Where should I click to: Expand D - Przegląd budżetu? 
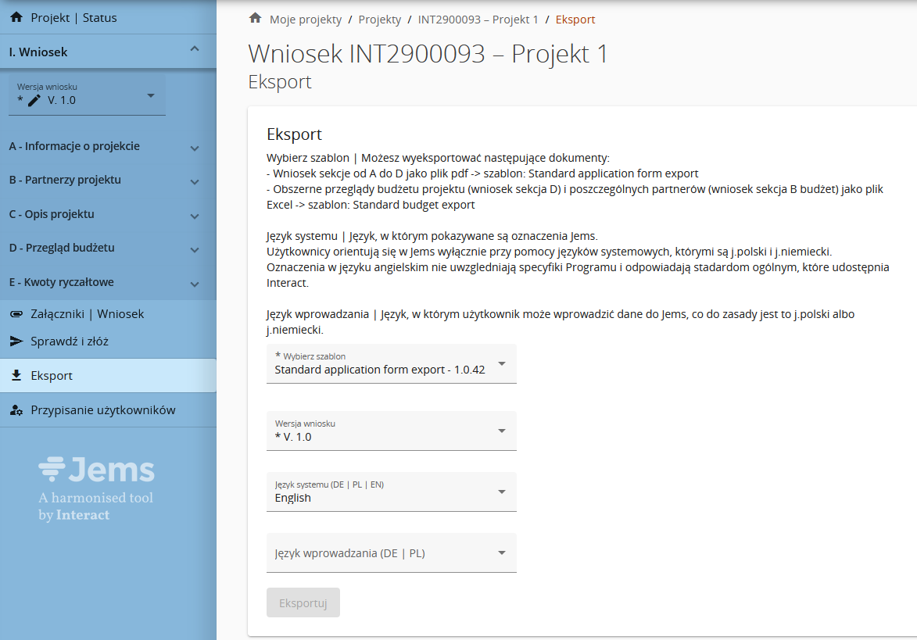click(195, 249)
